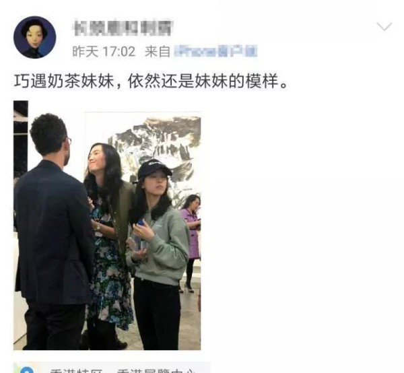This screenshot has height=373, width=404.
Task: Tap the 昨天 17:02 post timestamp
Action: (x=104, y=51)
